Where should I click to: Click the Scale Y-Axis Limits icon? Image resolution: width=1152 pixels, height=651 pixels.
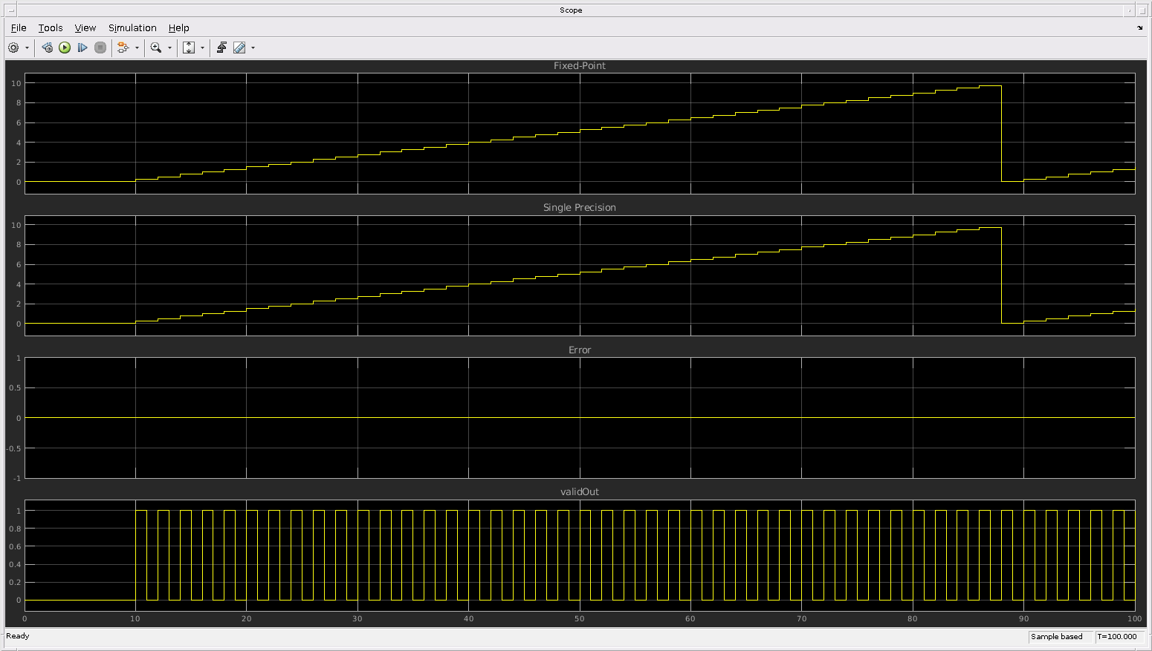[189, 48]
